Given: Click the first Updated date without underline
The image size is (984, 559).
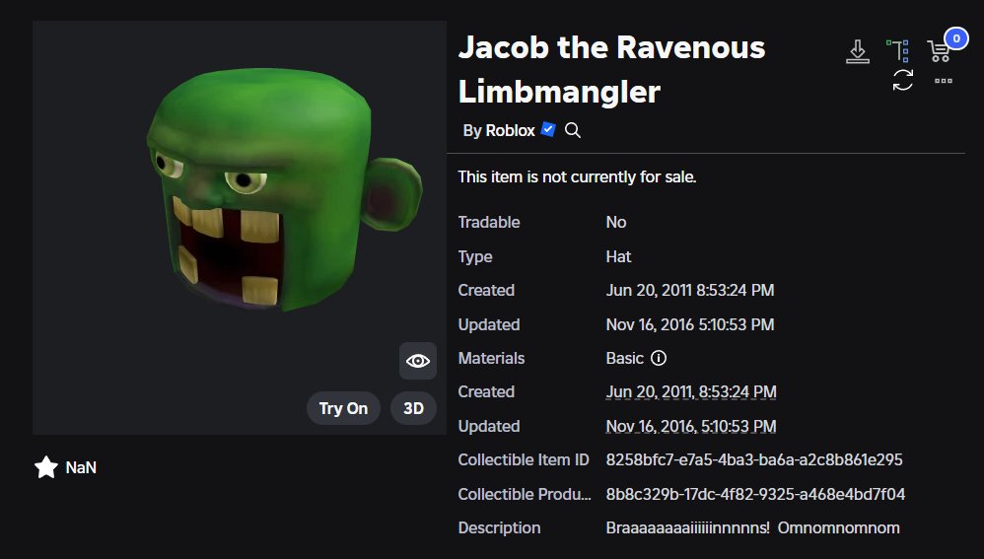Looking at the screenshot, I should 689,324.
